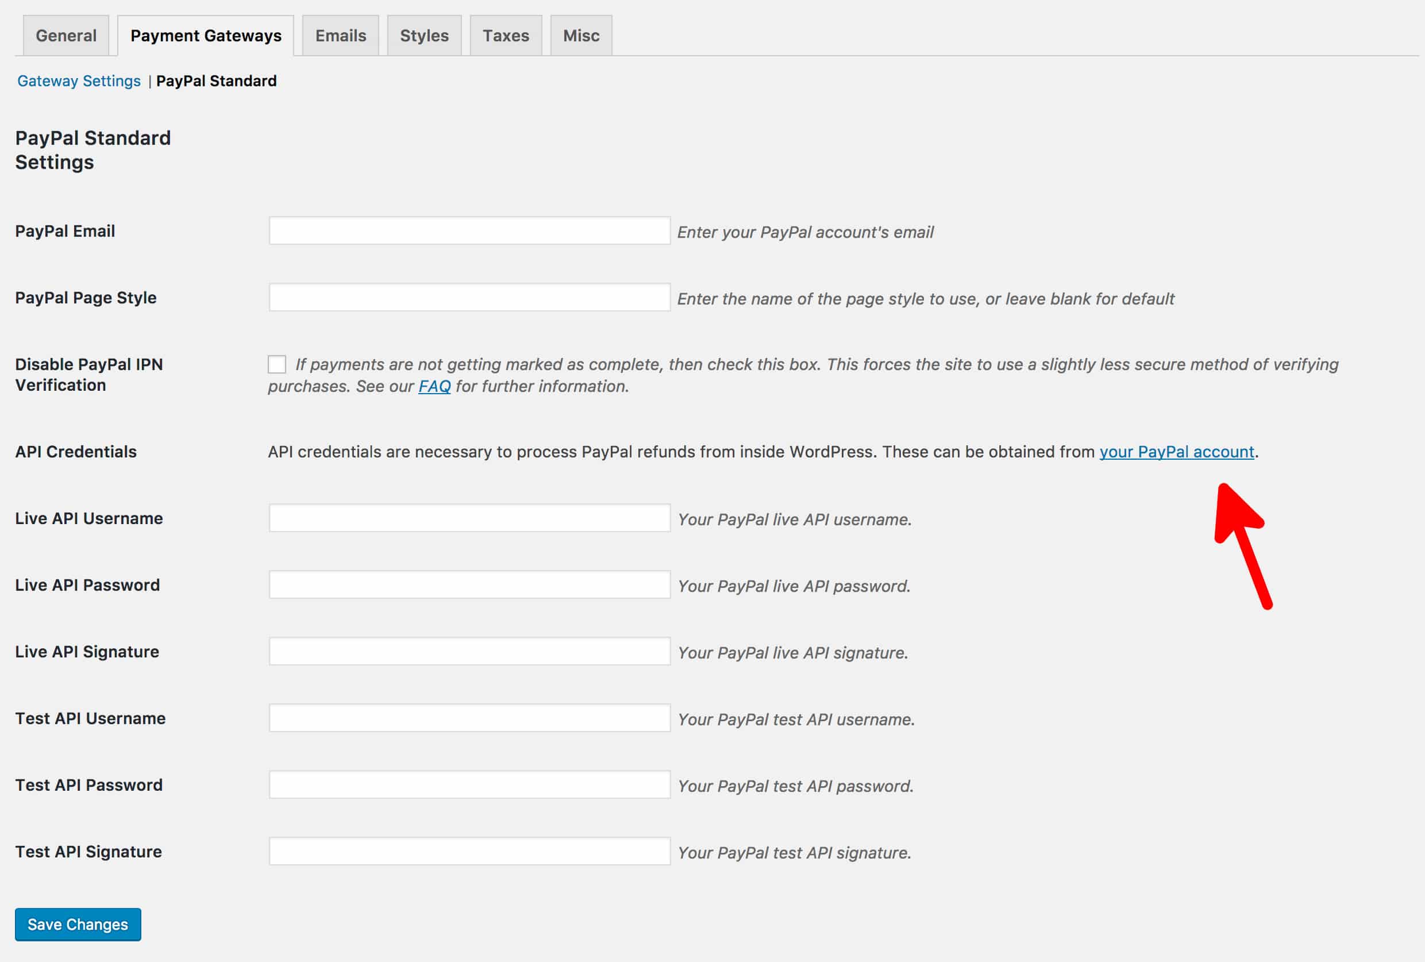
Task: Go to the Taxes tab
Action: click(506, 36)
